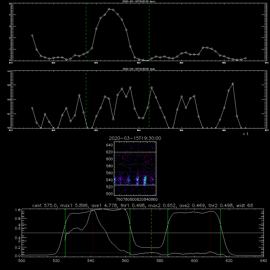Select the 'ave2 0.469' value in the stats line

tap(192, 205)
